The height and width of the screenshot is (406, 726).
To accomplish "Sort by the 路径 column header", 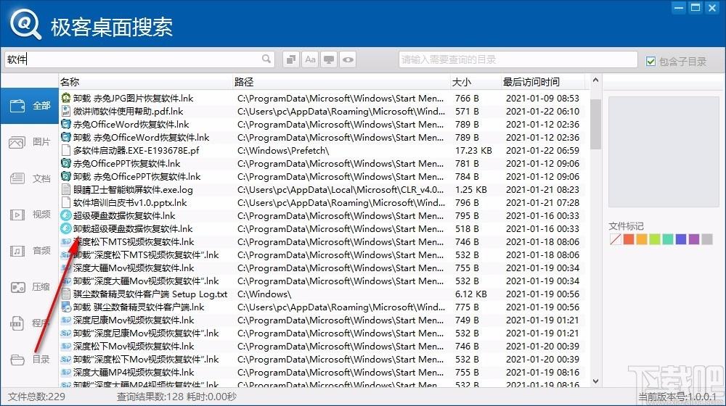I will coord(341,82).
